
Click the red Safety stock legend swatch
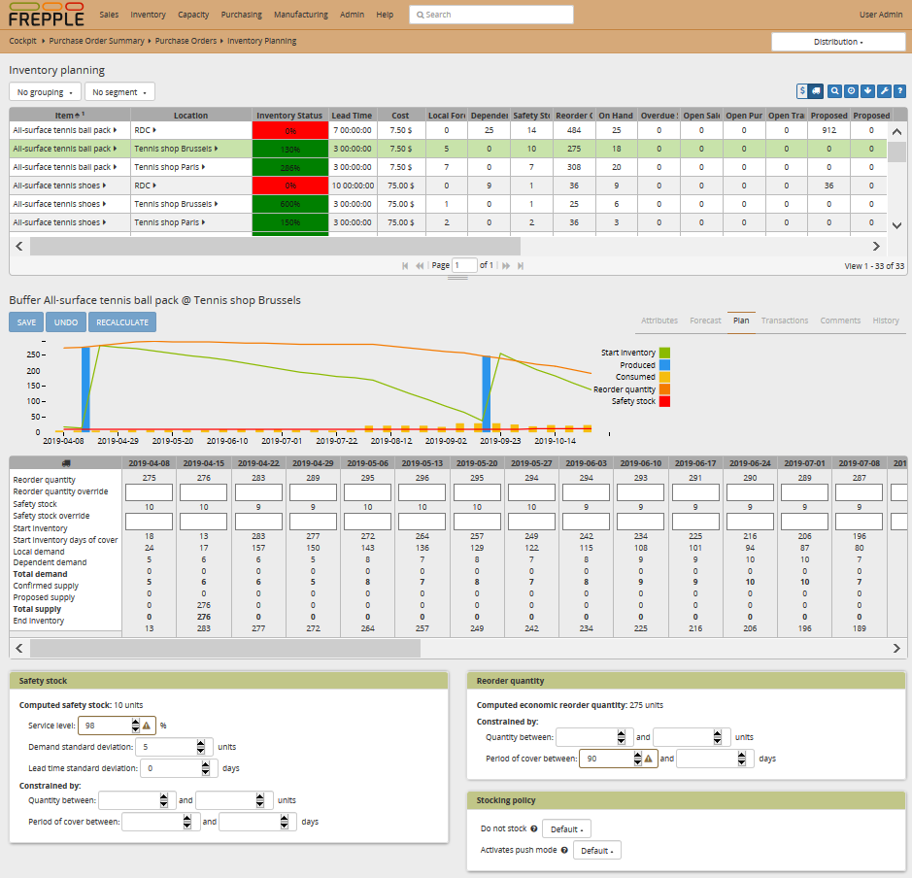pyautogui.click(x=664, y=401)
